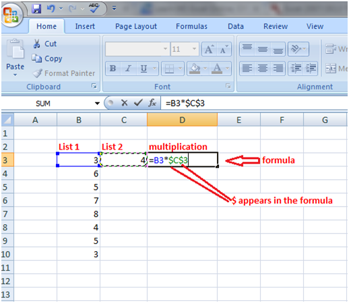Click the Save icon in quick access toolbar

pos(36,9)
